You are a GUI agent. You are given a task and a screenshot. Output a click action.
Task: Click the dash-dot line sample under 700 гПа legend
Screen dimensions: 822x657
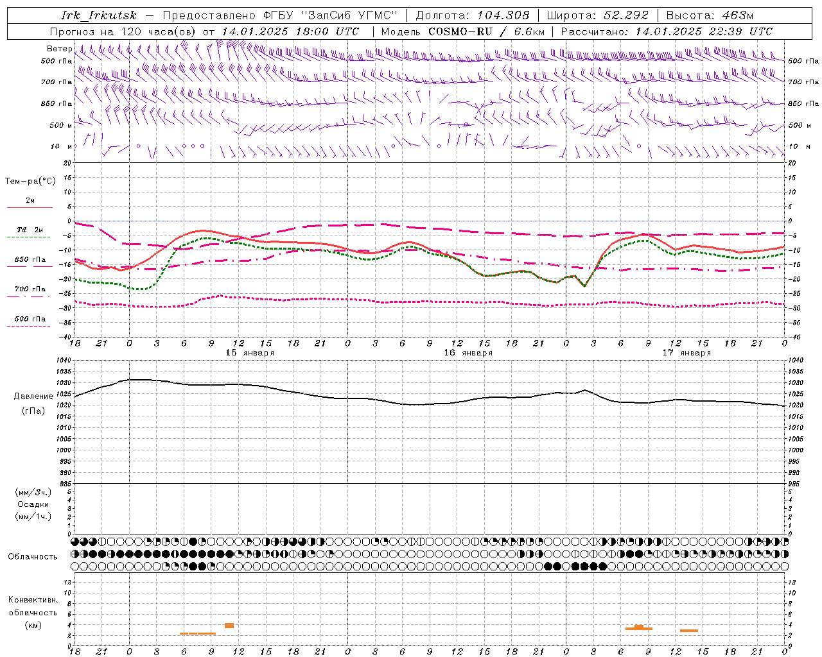pos(30,297)
